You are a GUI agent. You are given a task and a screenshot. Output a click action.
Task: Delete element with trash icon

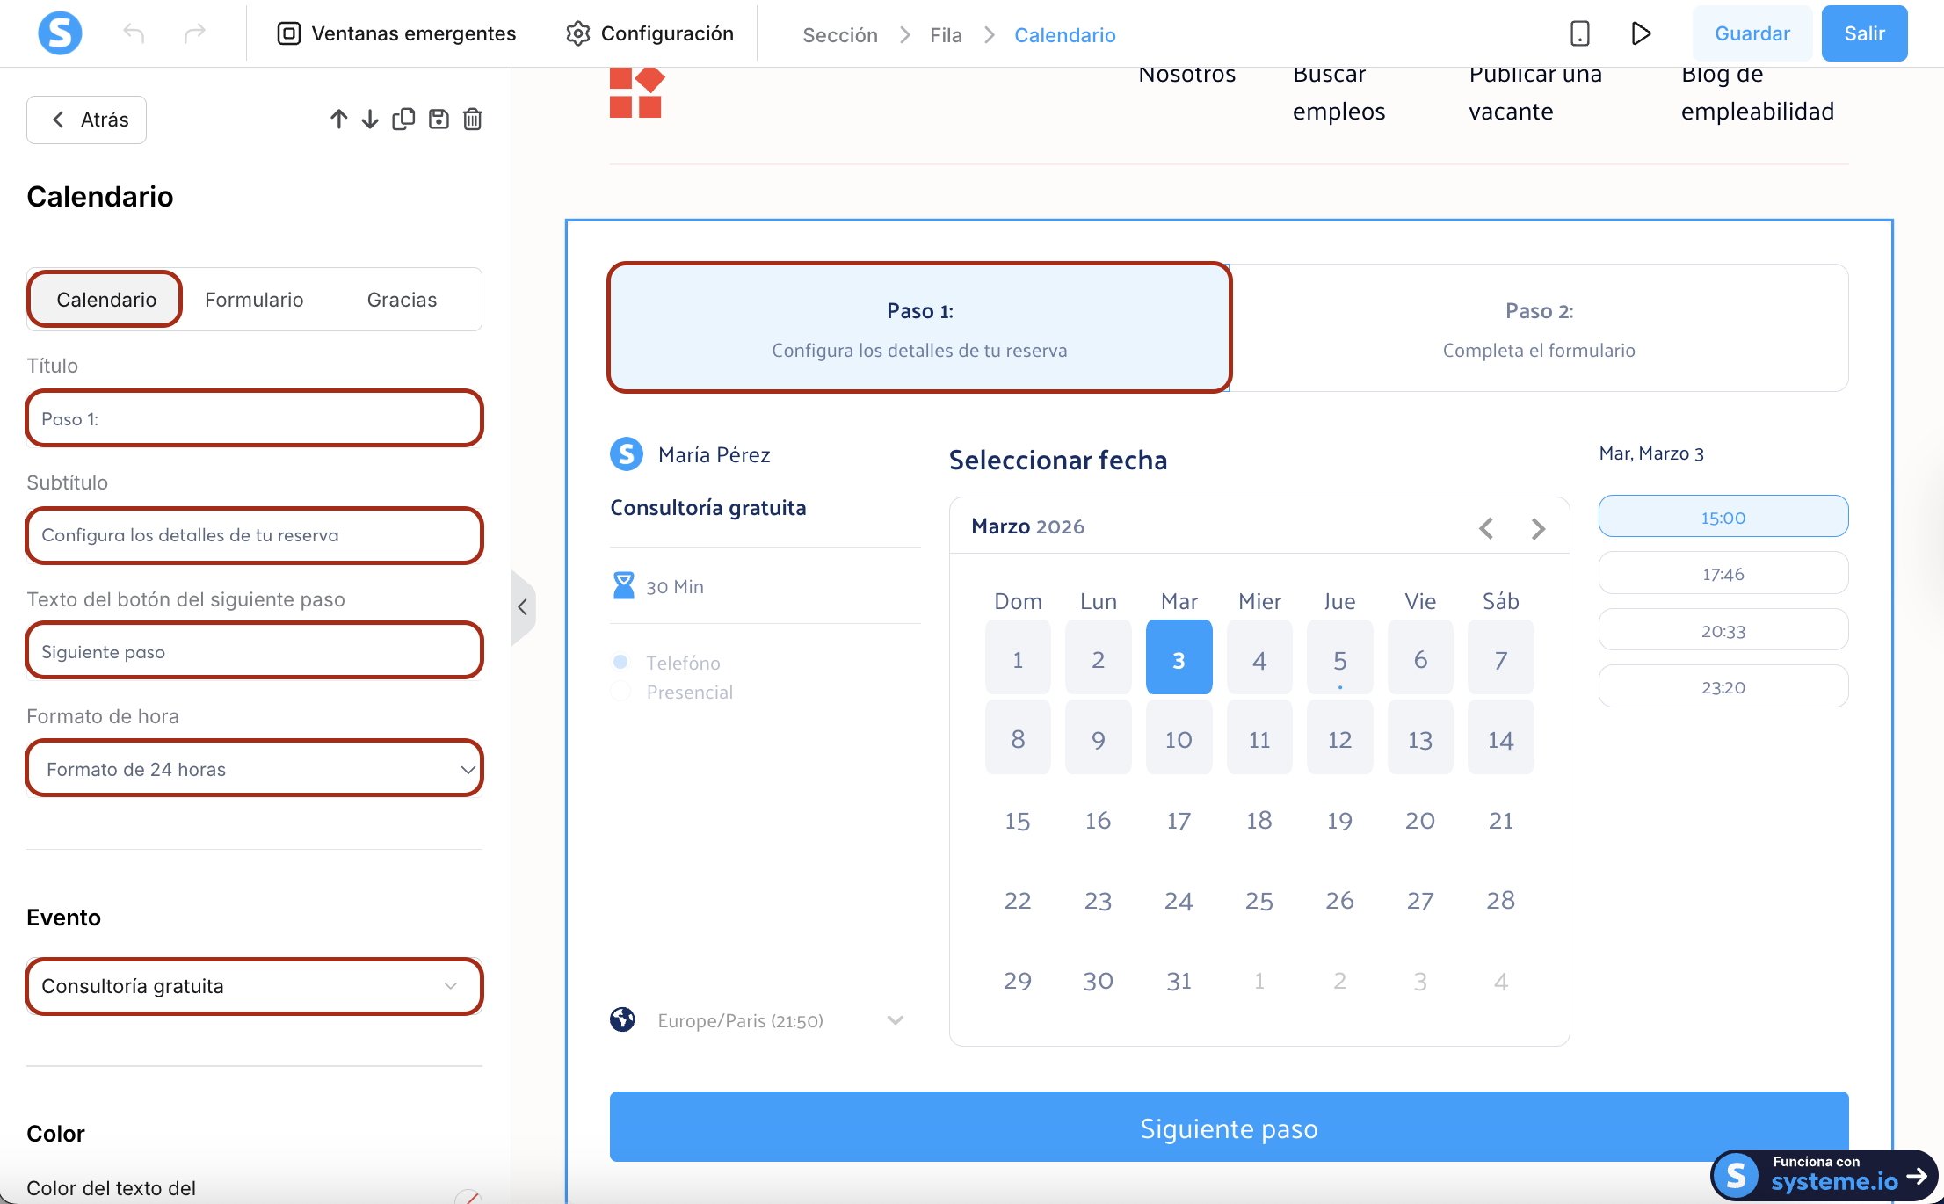[x=473, y=120]
